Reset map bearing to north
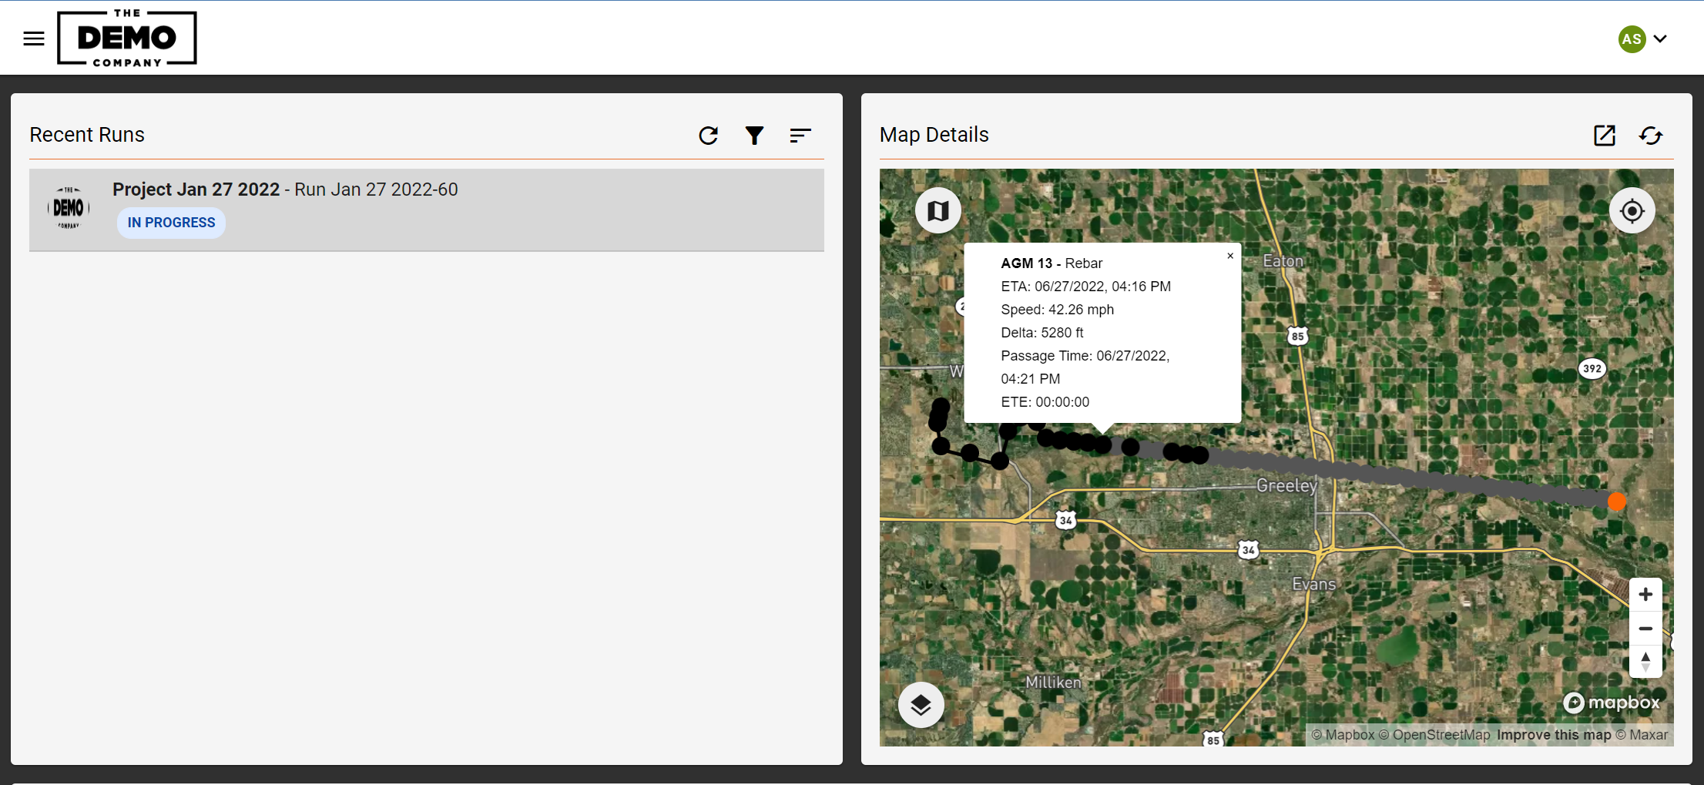The height and width of the screenshot is (785, 1704). point(1645,662)
